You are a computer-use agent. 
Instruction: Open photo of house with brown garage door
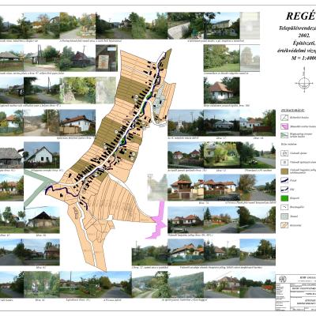click(x=186, y=187)
